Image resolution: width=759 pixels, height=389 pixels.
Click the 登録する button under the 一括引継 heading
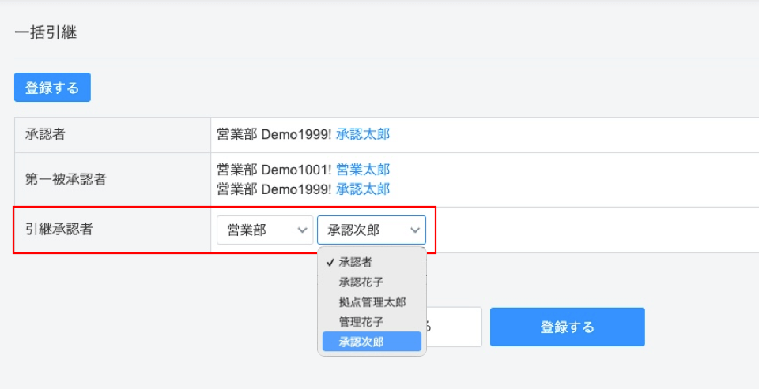pos(52,88)
